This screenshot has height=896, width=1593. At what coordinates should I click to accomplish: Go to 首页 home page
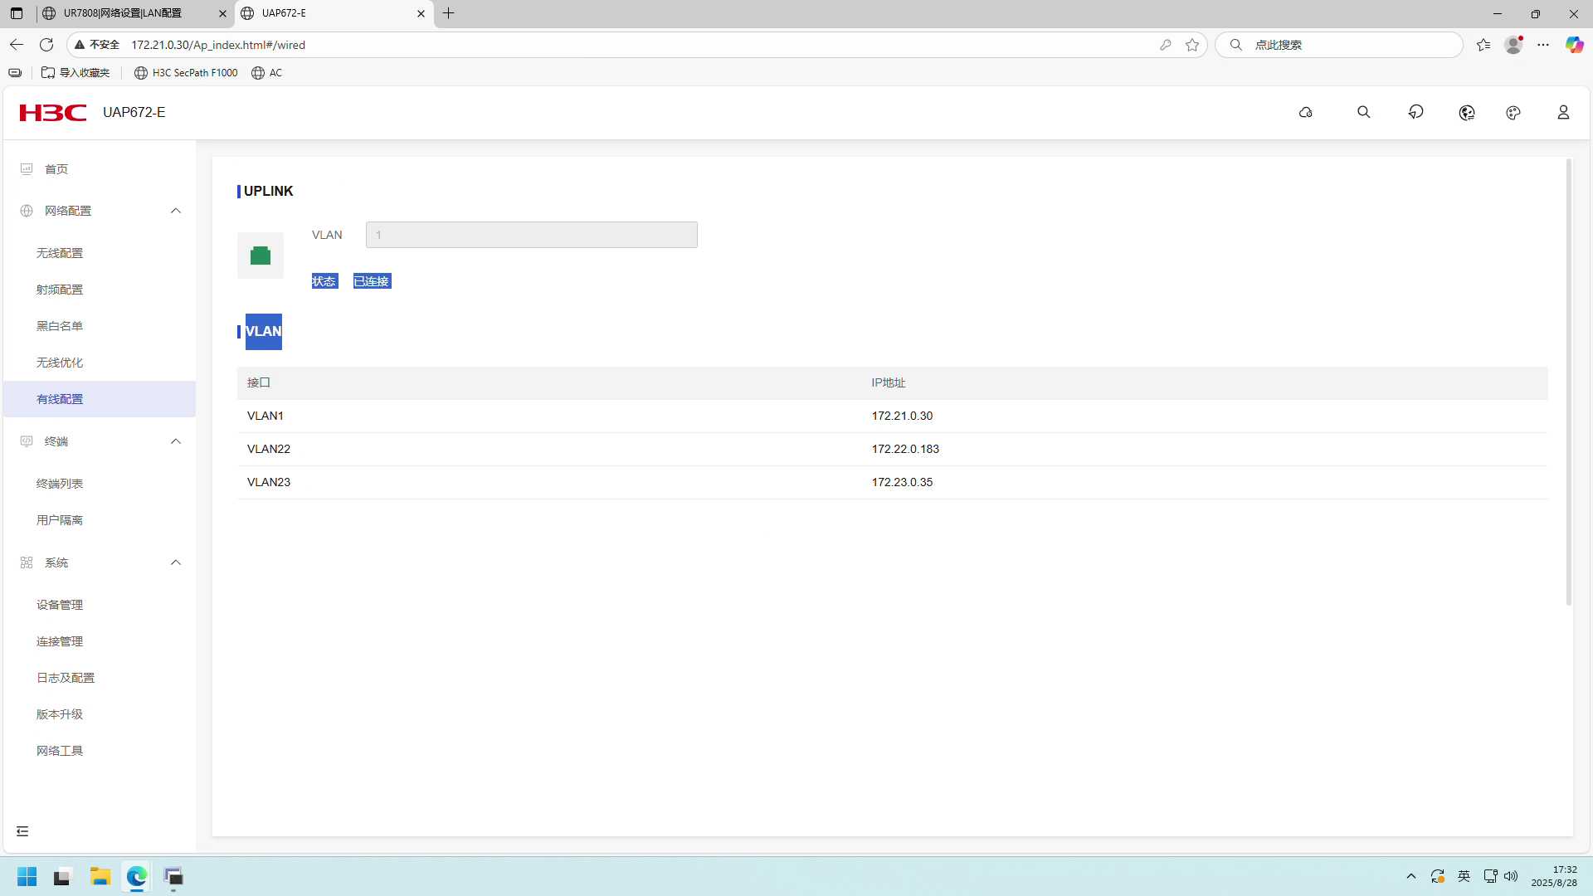click(56, 169)
